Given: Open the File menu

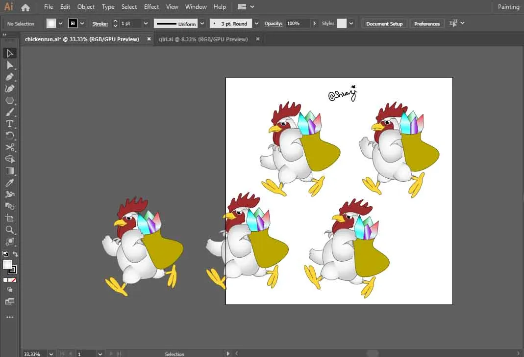Looking at the screenshot, I should pyautogui.click(x=49, y=7).
